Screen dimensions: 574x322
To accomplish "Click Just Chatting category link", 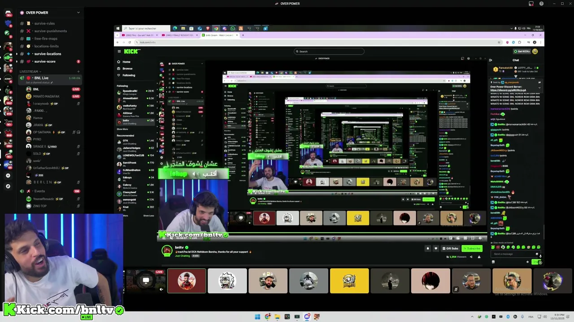I will [182, 256].
